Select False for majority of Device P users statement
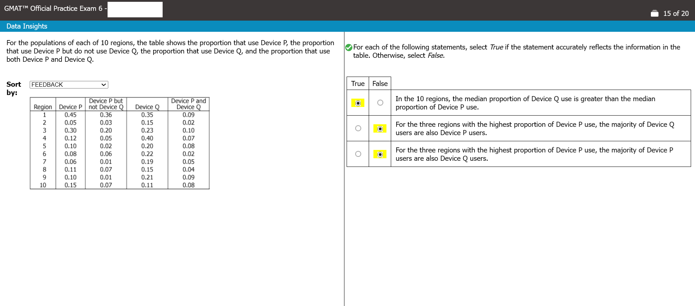 [x=380, y=154]
